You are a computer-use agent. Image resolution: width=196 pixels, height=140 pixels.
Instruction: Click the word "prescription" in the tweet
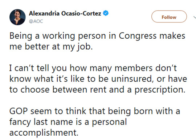[160, 90]
